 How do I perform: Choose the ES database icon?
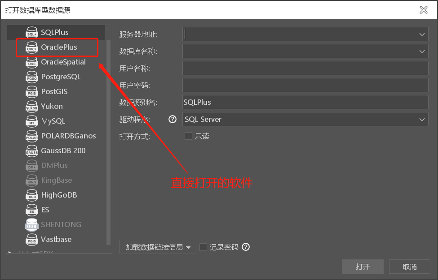tap(31, 210)
